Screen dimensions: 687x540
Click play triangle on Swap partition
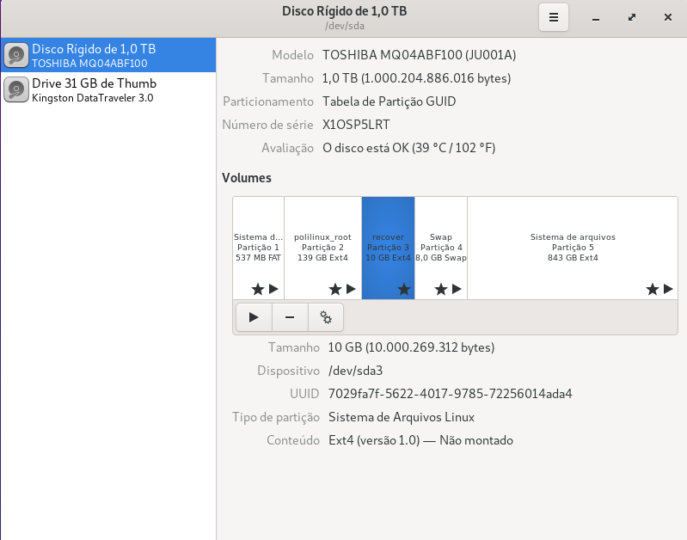point(457,289)
